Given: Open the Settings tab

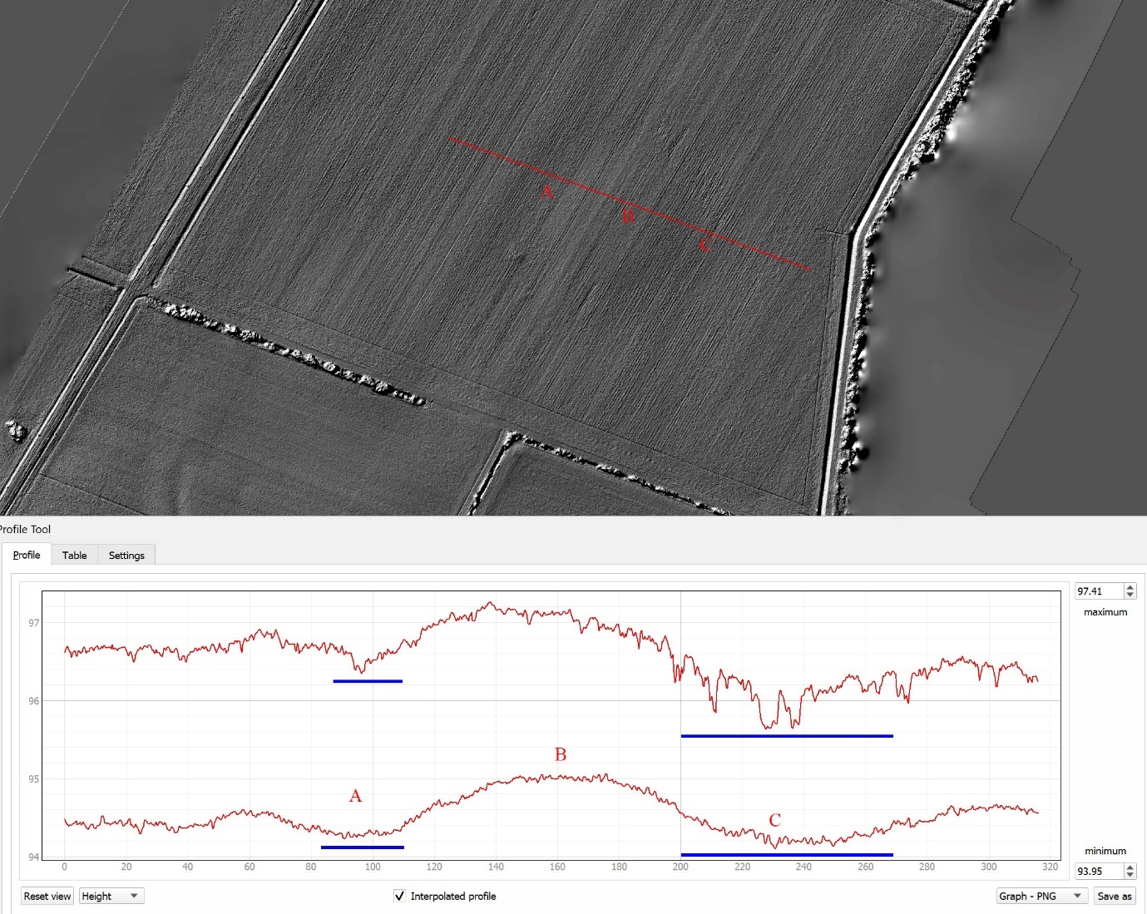Looking at the screenshot, I should 126,555.
